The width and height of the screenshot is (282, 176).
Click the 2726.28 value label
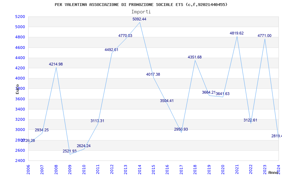pyautogui.click(x=28, y=140)
